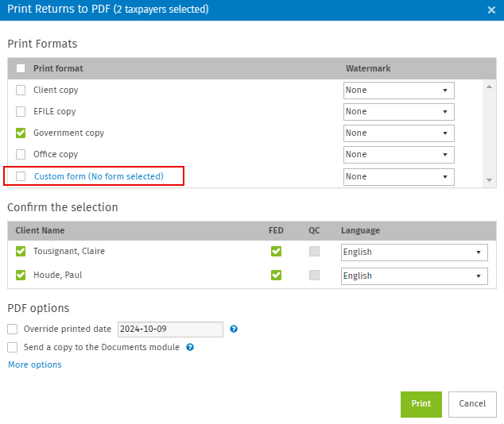Screen dimensions: 504x424
Task: Open help icon beside Override printed date
Action: (x=234, y=329)
